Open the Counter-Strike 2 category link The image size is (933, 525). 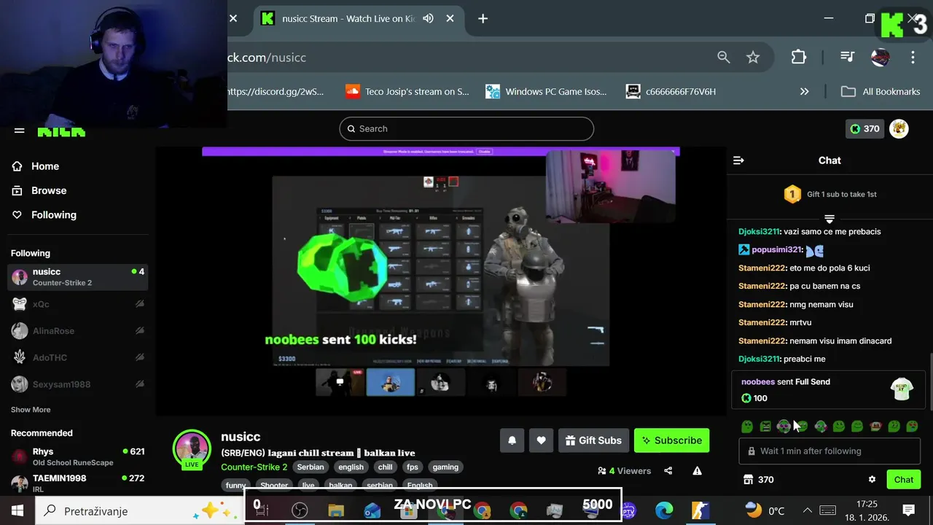point(254,467)
